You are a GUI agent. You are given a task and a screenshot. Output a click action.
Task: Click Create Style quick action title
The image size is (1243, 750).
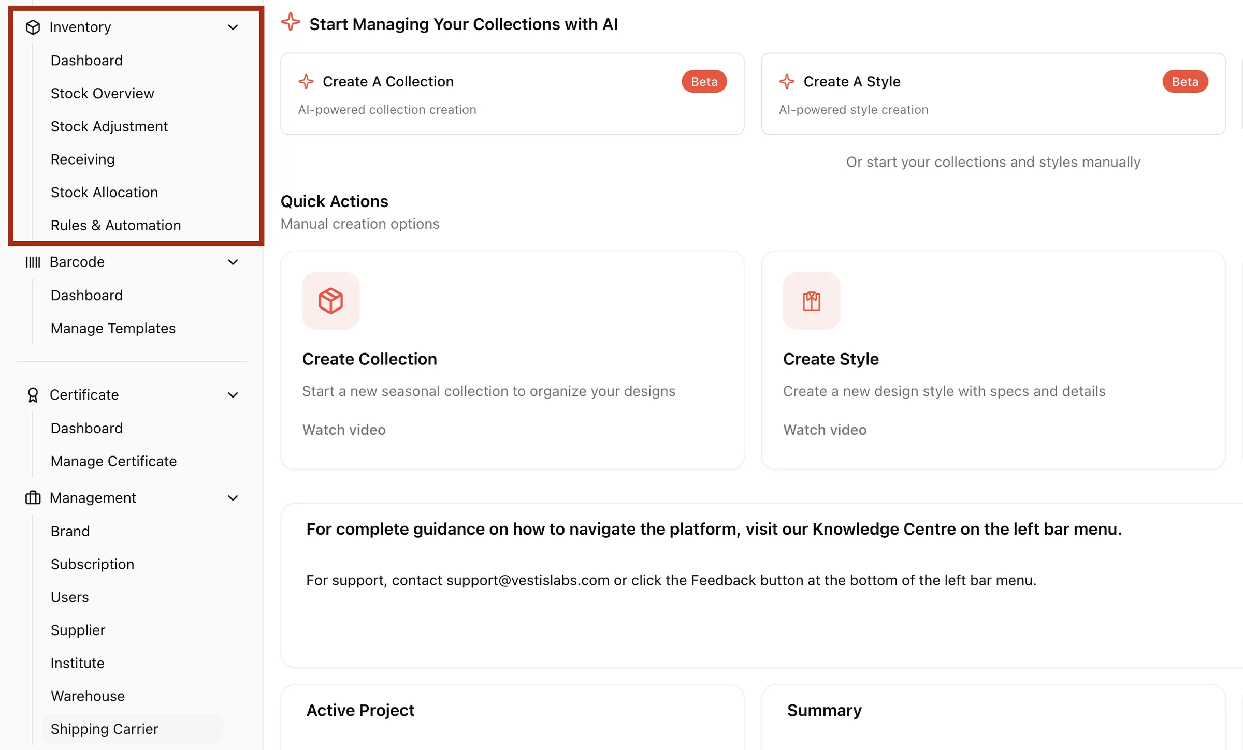[x=831, y=359]
